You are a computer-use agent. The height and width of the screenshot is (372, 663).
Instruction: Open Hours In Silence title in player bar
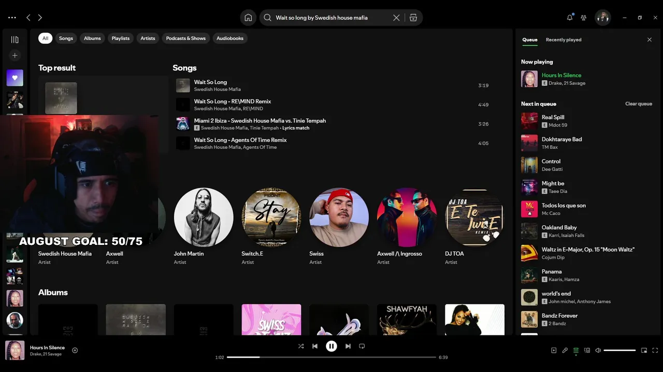tap(47, 348)
